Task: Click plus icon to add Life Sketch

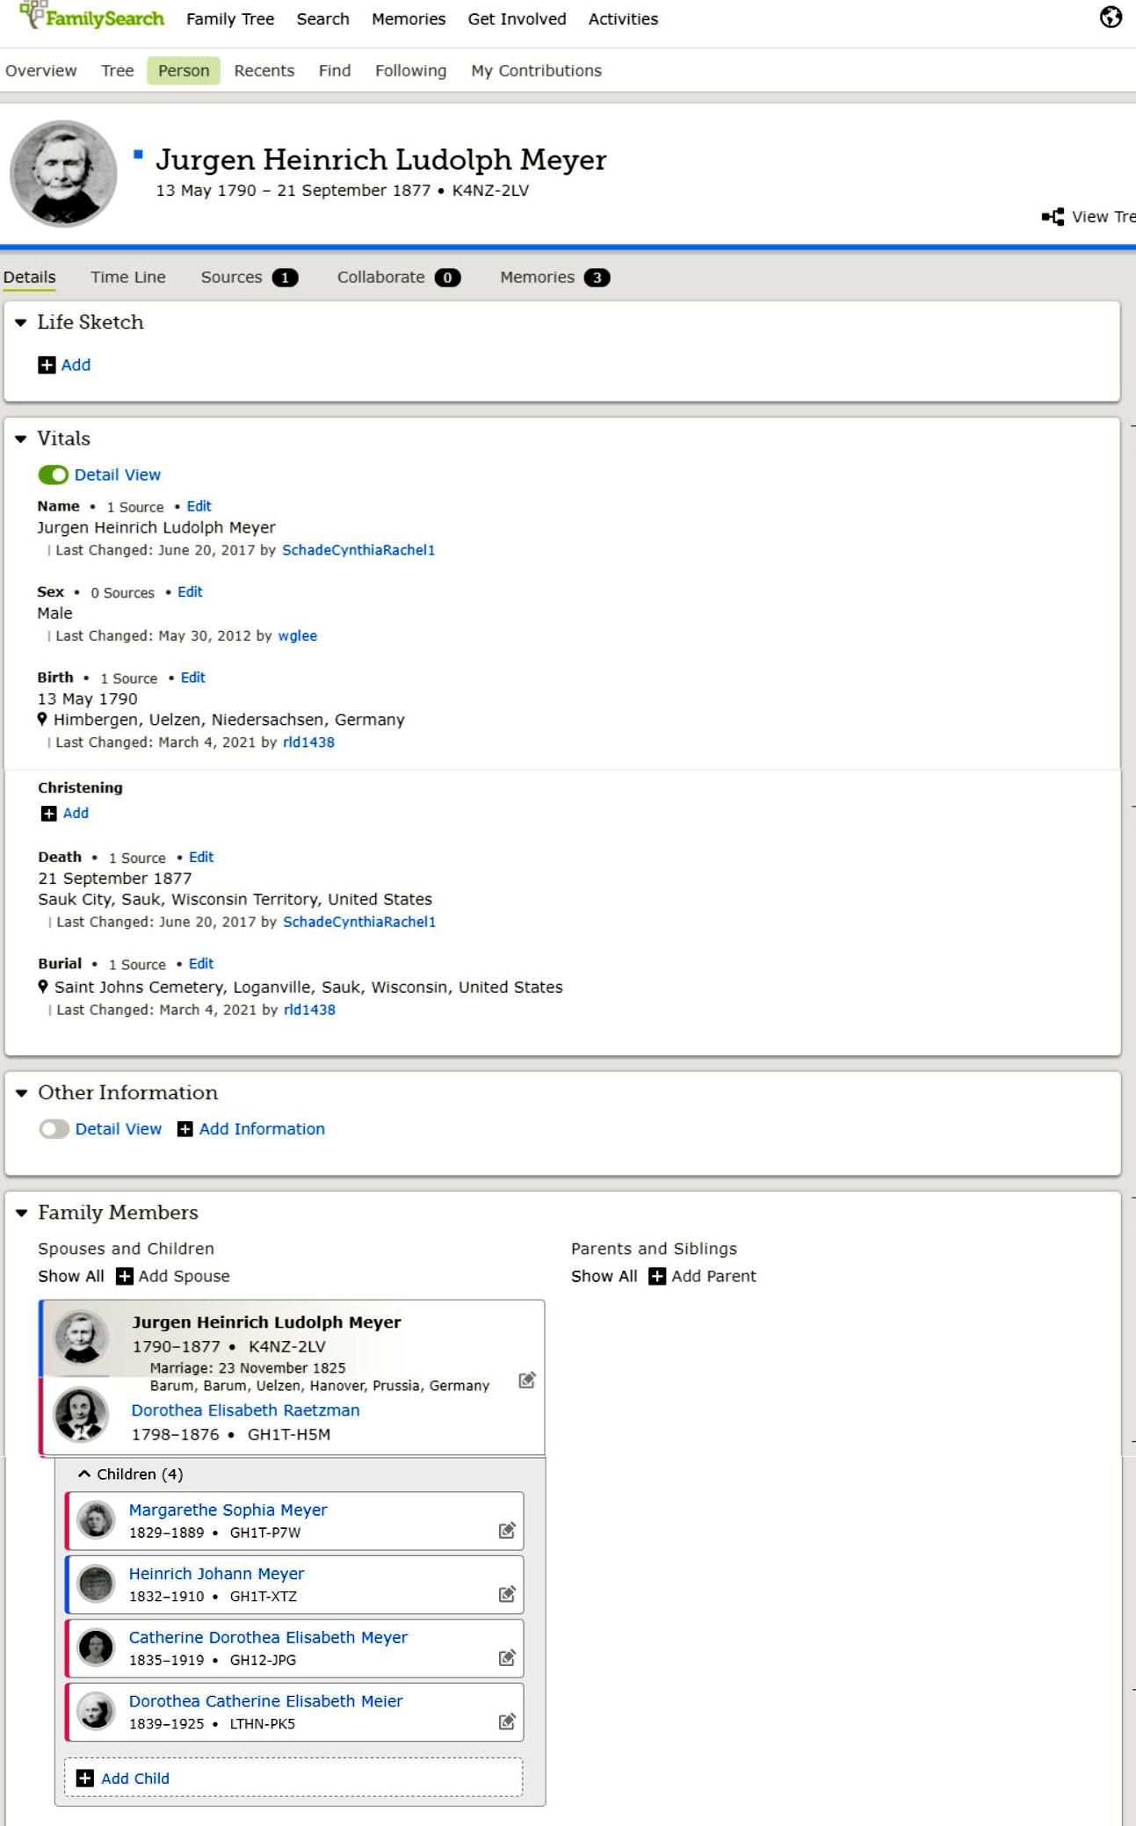Action: 47,365
